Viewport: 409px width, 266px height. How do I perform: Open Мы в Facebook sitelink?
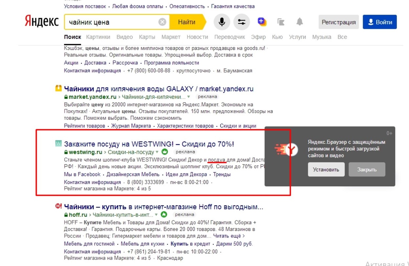click(82, 174)
